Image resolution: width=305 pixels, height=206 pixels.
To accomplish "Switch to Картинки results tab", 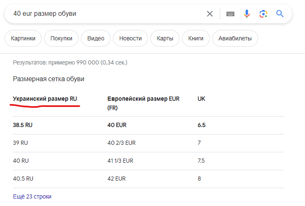I will click(x=23, y=38).
